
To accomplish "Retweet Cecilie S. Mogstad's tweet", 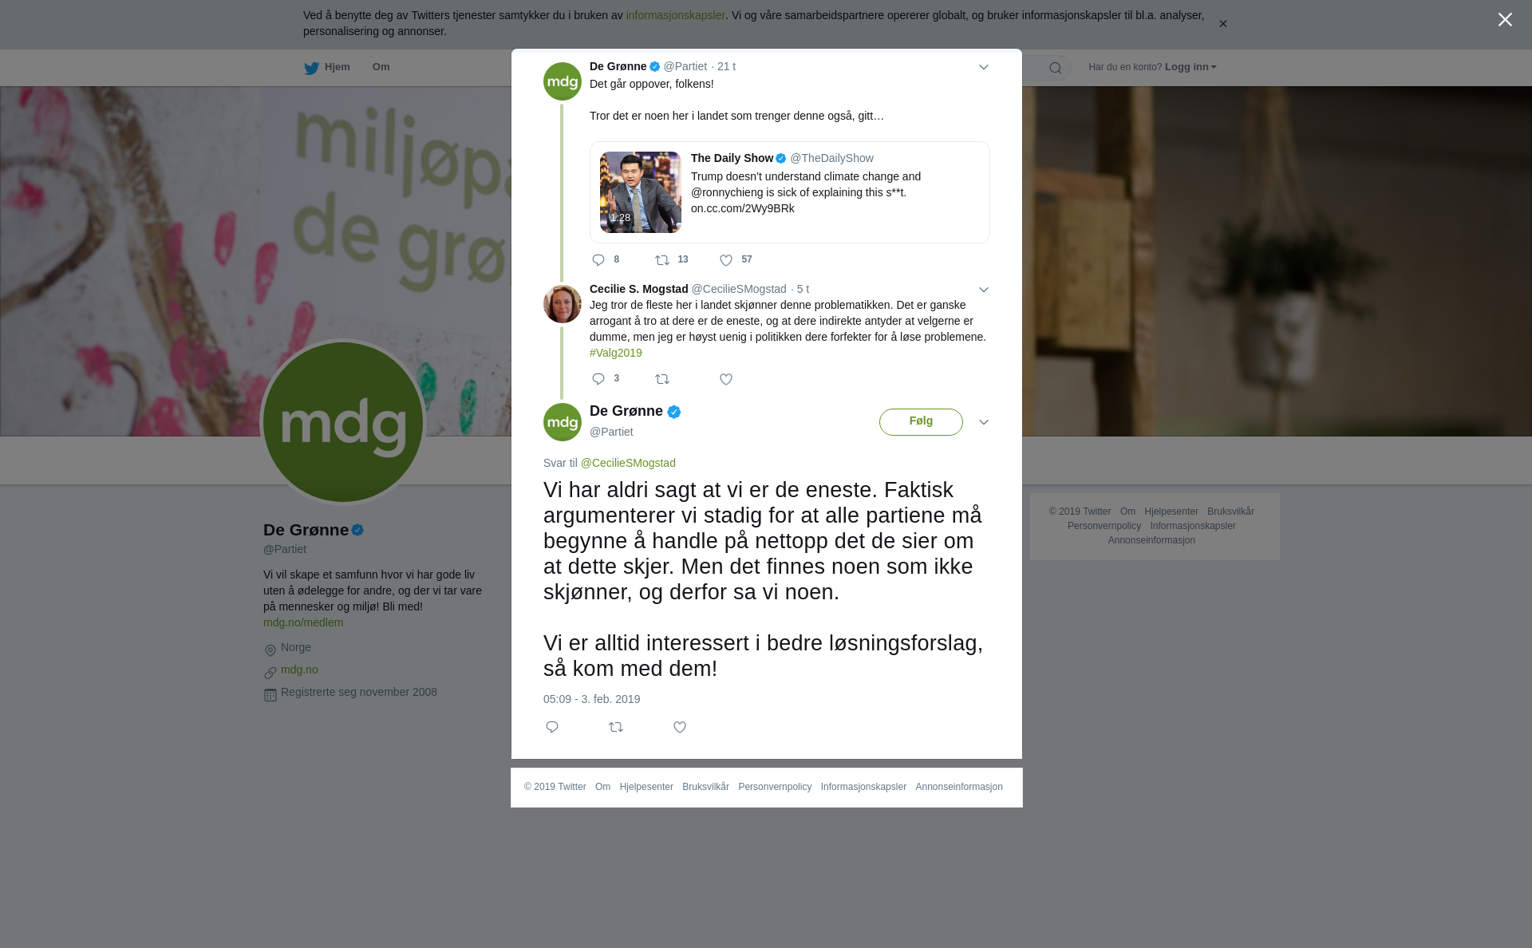I will [662, 379].
